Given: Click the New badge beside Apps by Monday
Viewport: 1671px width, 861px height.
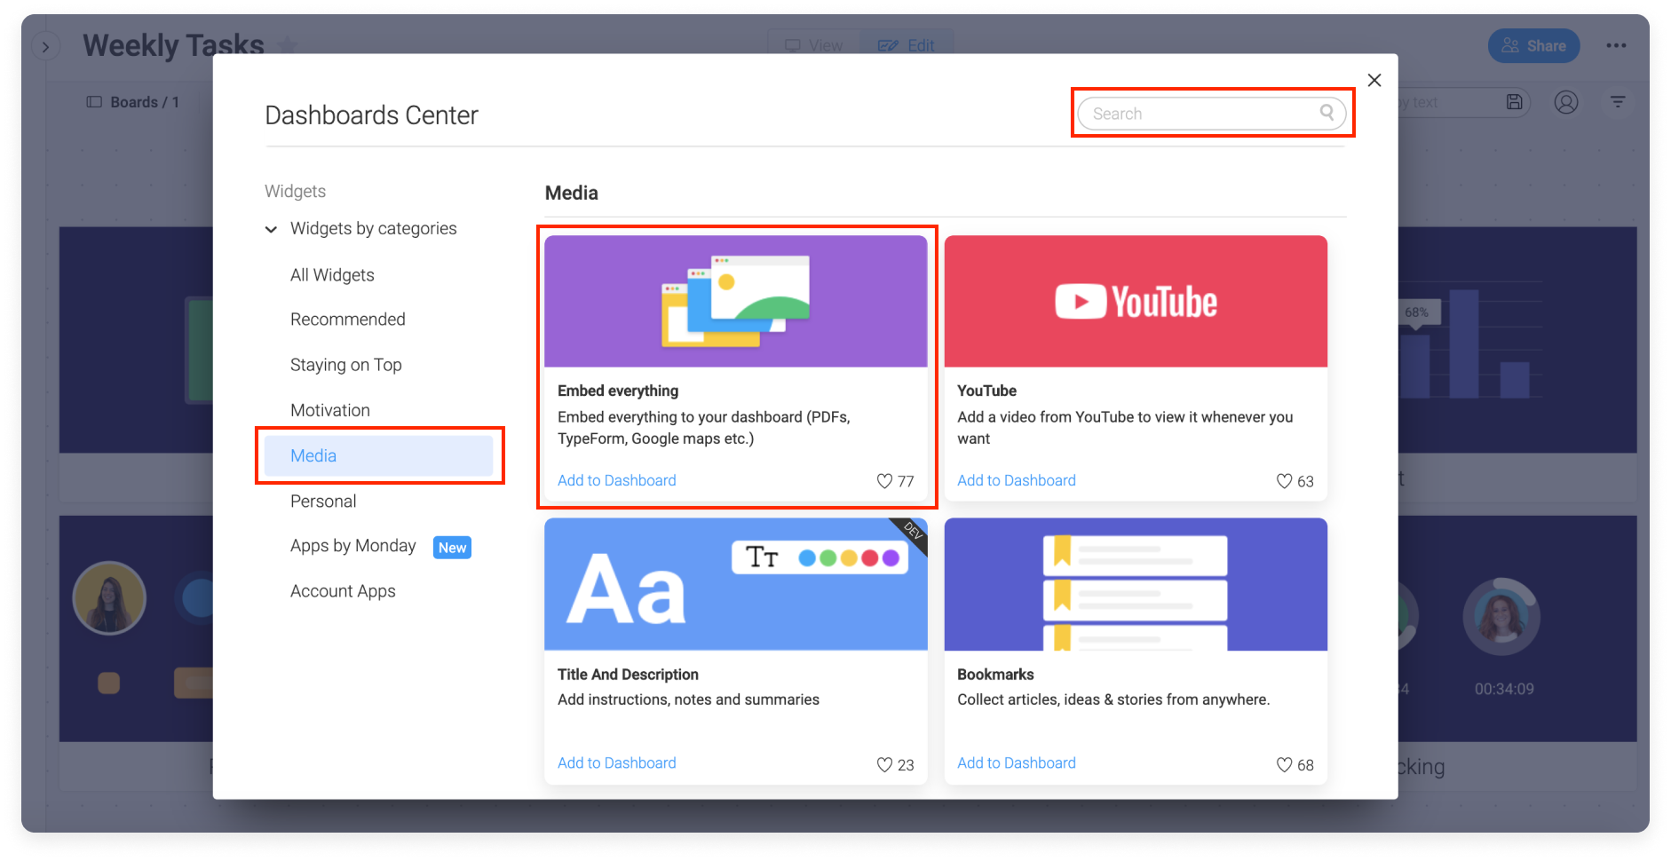Looking at the screenshot, I should 452,548.
